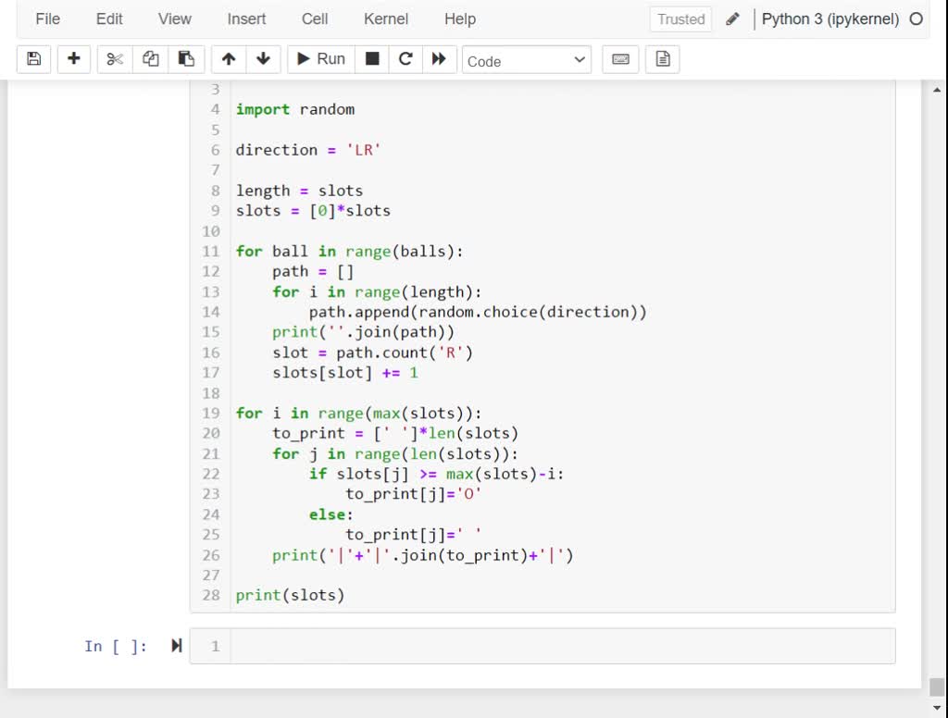
Task: Restart kernel and run all cells icon
Action: 439,59
